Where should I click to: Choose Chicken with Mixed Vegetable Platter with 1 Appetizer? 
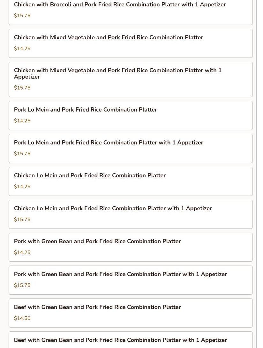[x=117, y=73]
